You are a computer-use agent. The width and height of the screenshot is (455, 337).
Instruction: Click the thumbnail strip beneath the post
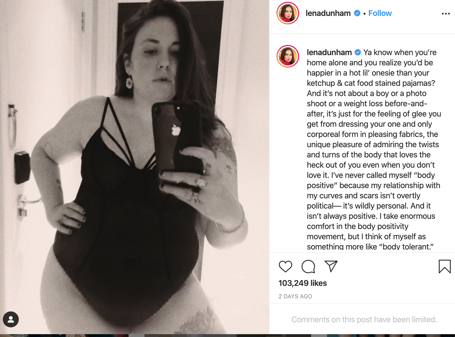227,336
